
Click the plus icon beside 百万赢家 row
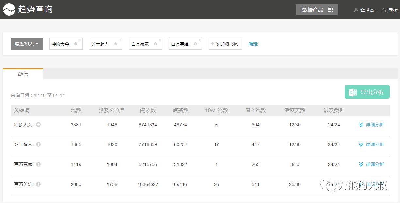click(38, 164)
